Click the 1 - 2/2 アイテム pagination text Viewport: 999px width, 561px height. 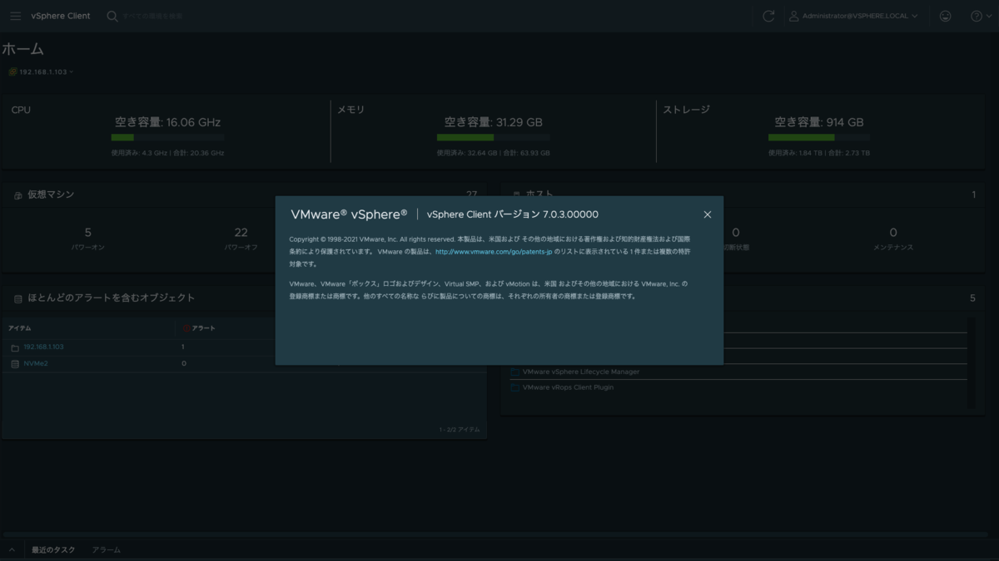(x=460, y=430)
